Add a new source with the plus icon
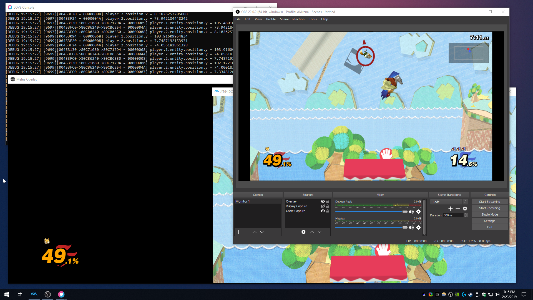 pyautogui.click(x=289, y=232)
